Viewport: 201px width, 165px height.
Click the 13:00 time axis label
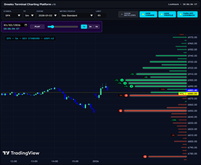click(34, 161)
